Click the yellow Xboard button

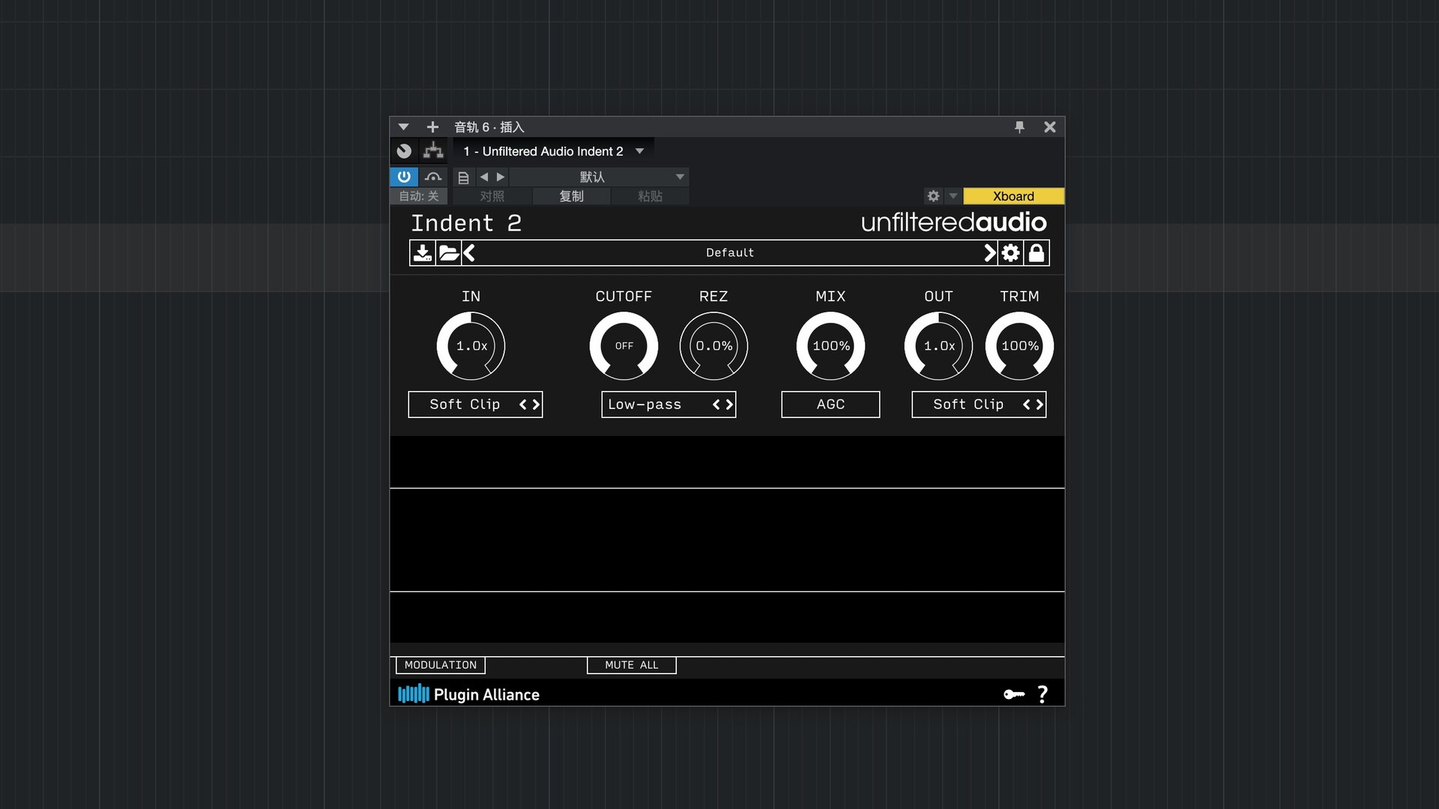coord(1013,196)
